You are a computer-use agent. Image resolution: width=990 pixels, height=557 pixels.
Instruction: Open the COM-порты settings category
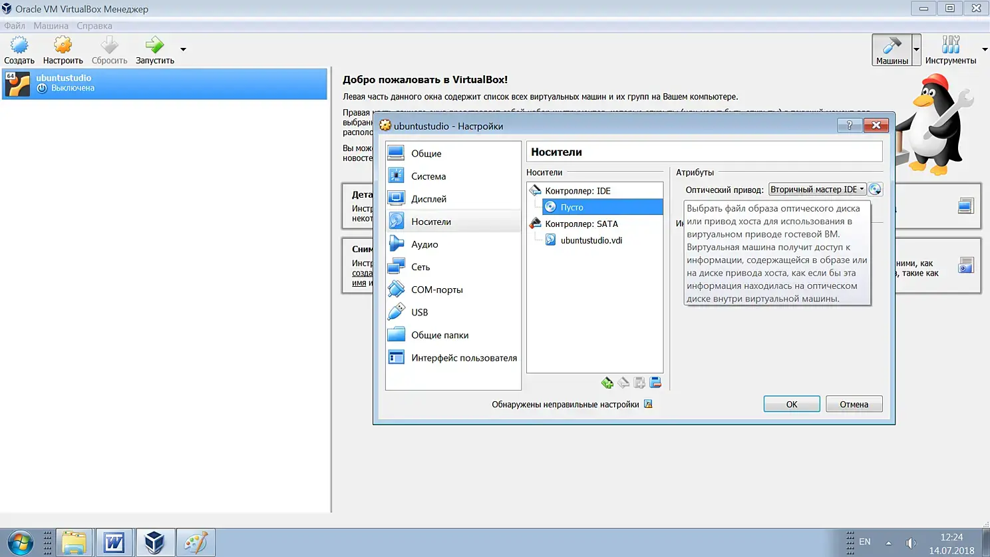(x=453, y=289)
